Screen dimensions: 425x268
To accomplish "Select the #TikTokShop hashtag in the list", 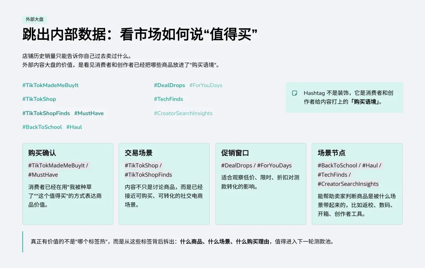I will click(x=39, y=99).
